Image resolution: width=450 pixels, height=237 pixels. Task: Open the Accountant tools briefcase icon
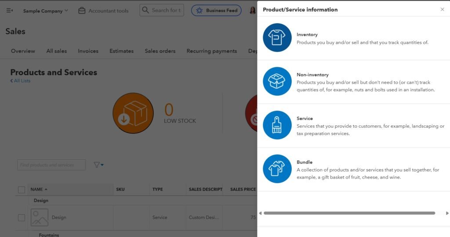(82, 11)
